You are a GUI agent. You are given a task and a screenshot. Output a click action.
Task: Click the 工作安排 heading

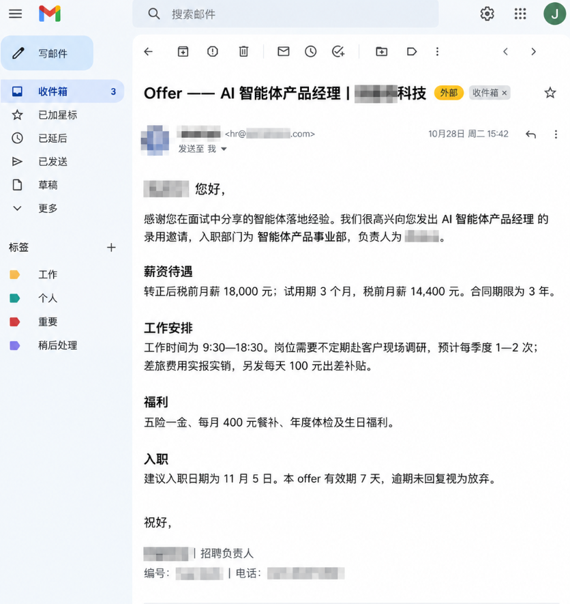pyautogui.click(x=168, y=328)
